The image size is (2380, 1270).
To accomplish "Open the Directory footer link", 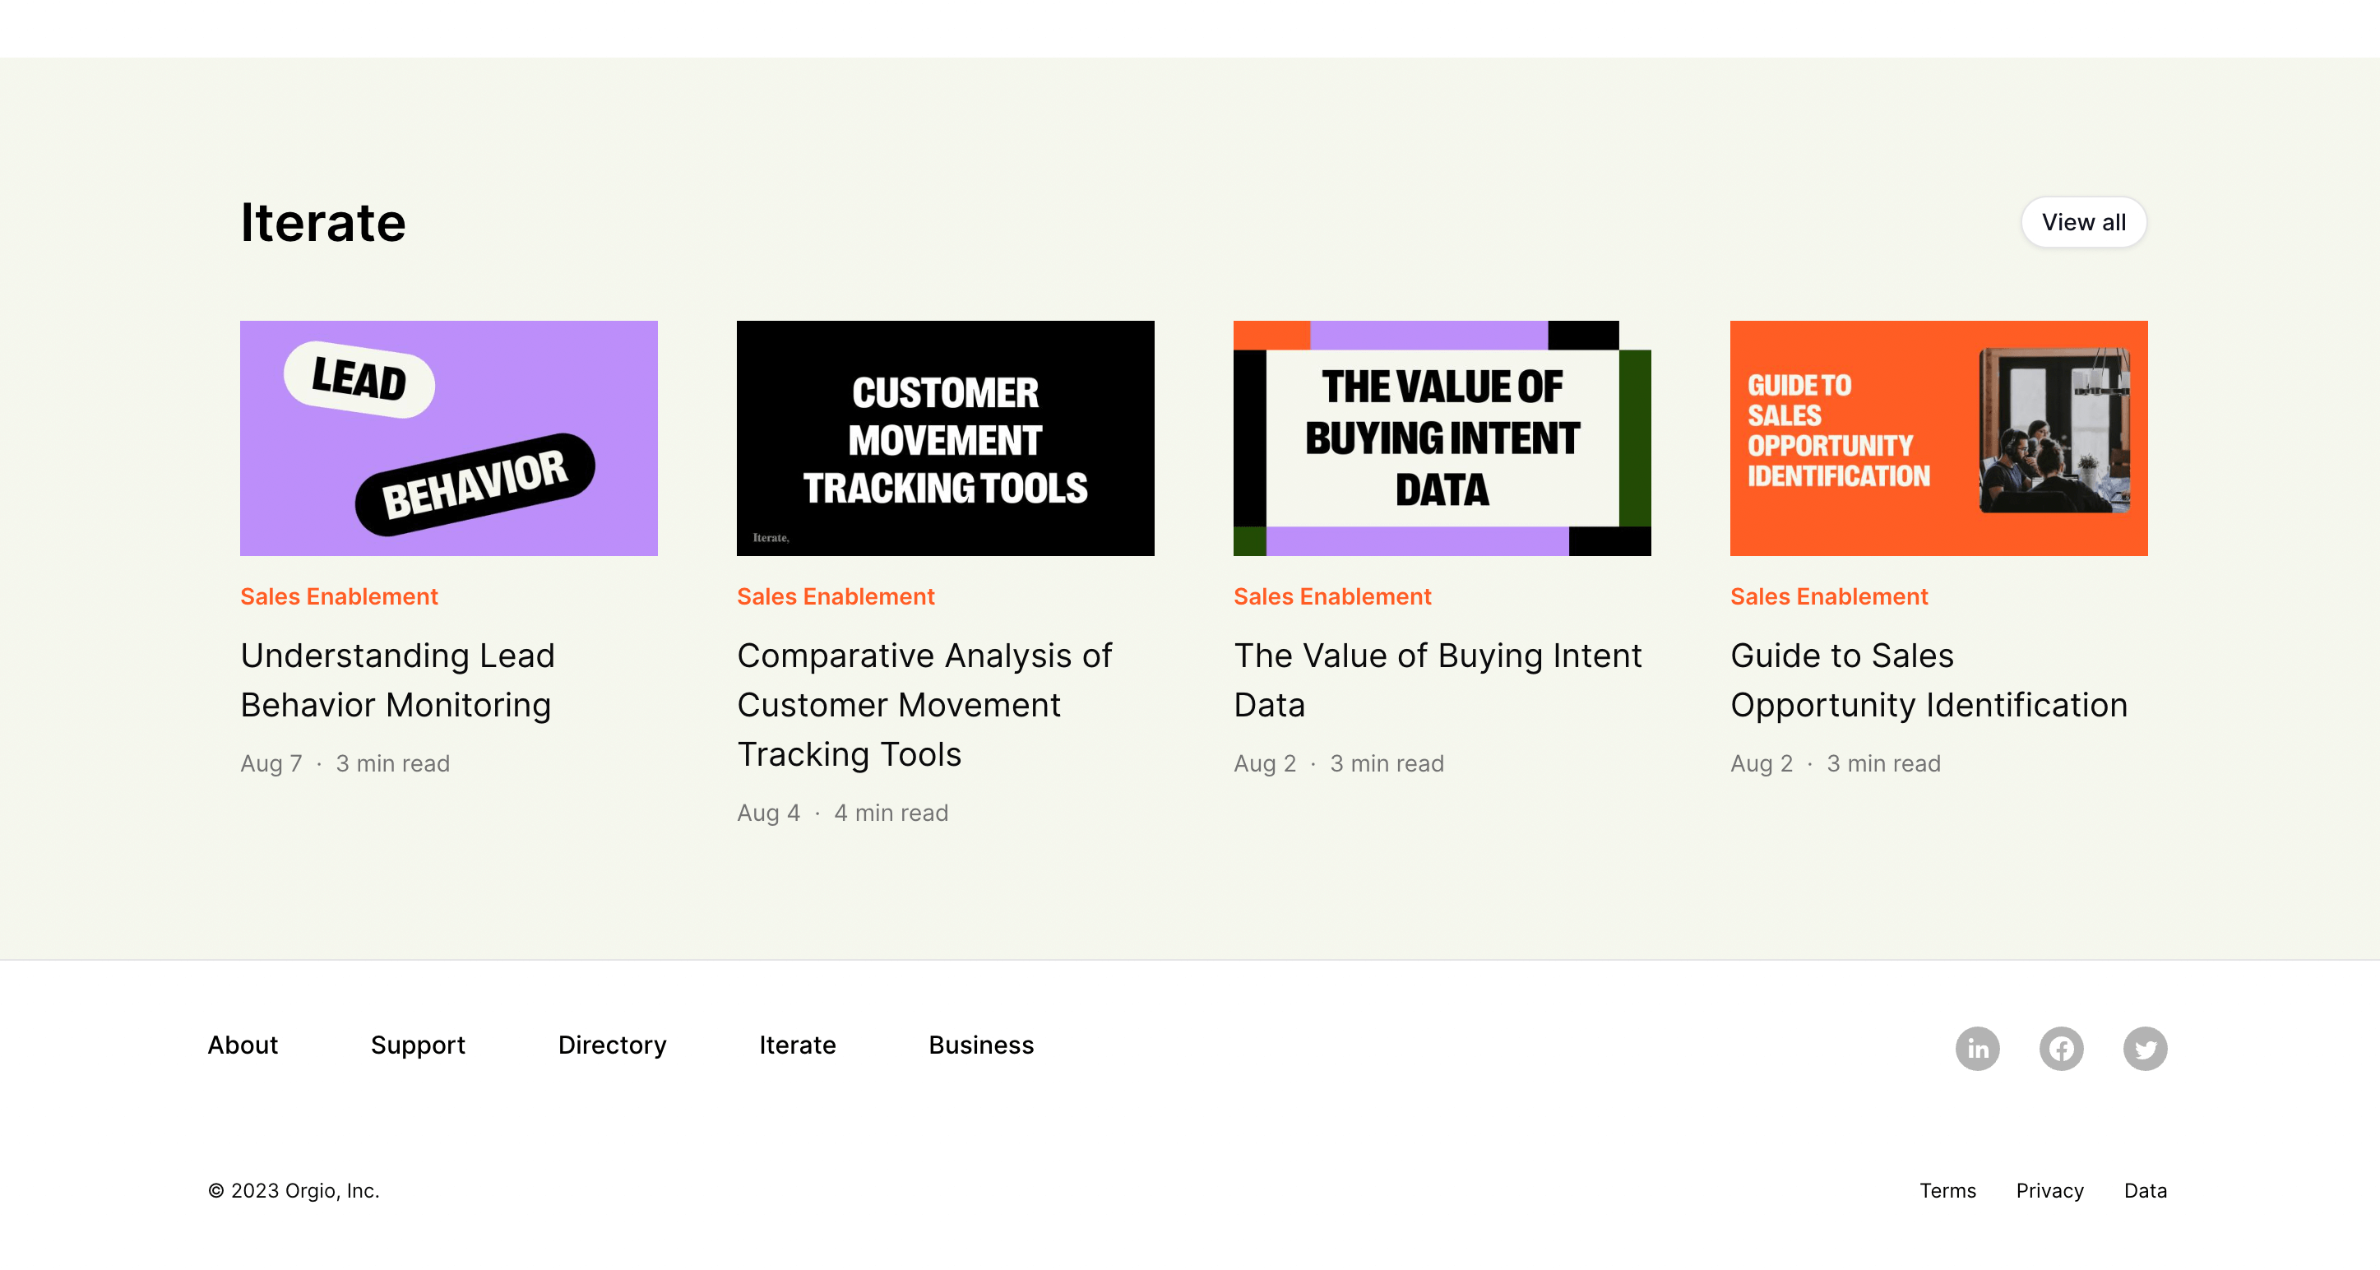I will click(x=612, y=1045).
